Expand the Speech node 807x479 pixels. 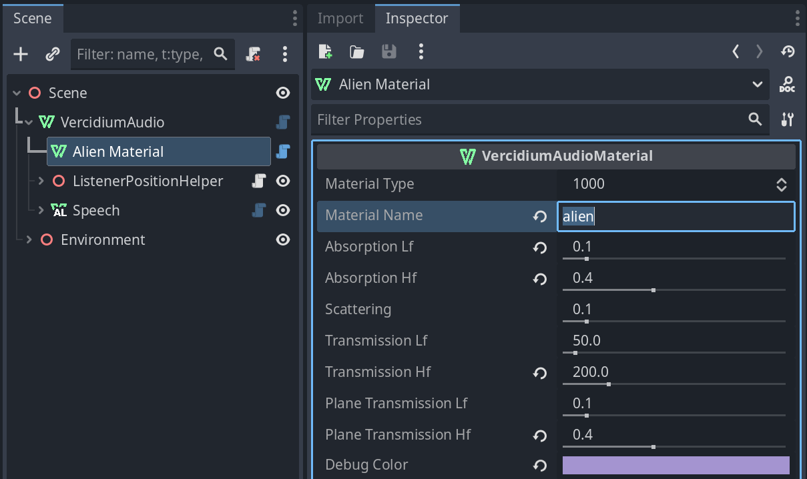click(x=41, y=210)
